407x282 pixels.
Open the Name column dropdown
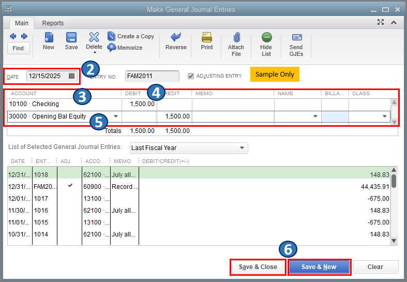(315, 116)
